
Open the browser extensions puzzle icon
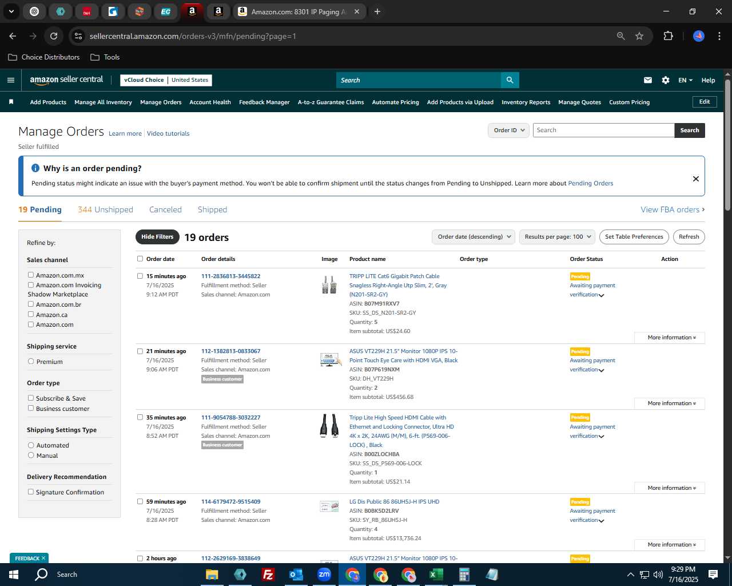(668, 36)
